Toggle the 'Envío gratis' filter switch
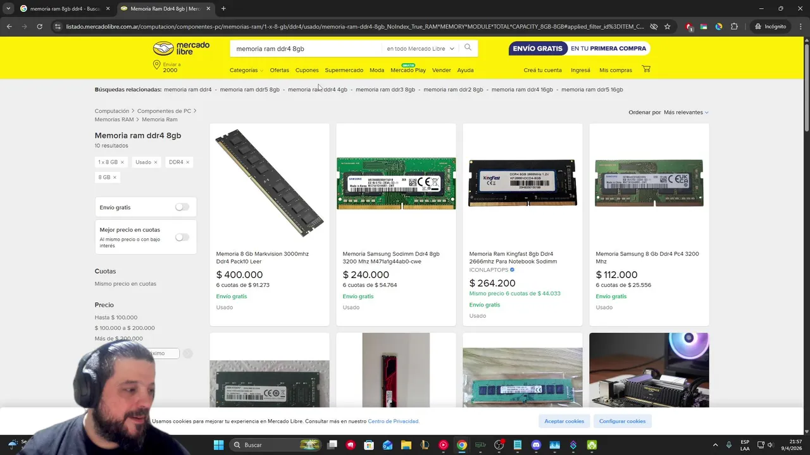810x455 pixels. click(182, 207)
